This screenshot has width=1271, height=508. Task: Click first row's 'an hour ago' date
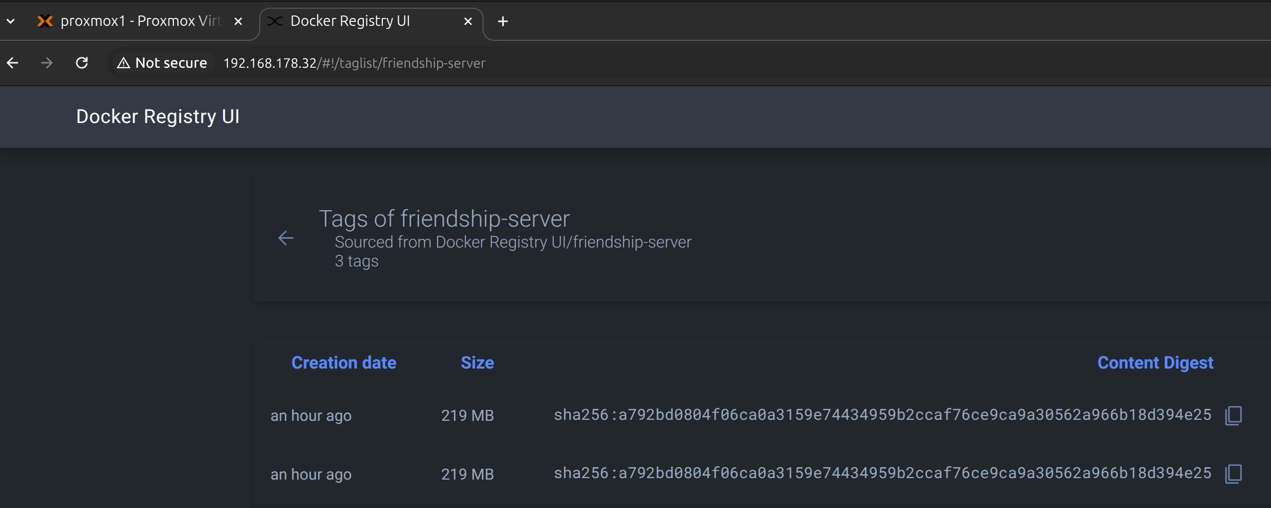coord(311,415)
